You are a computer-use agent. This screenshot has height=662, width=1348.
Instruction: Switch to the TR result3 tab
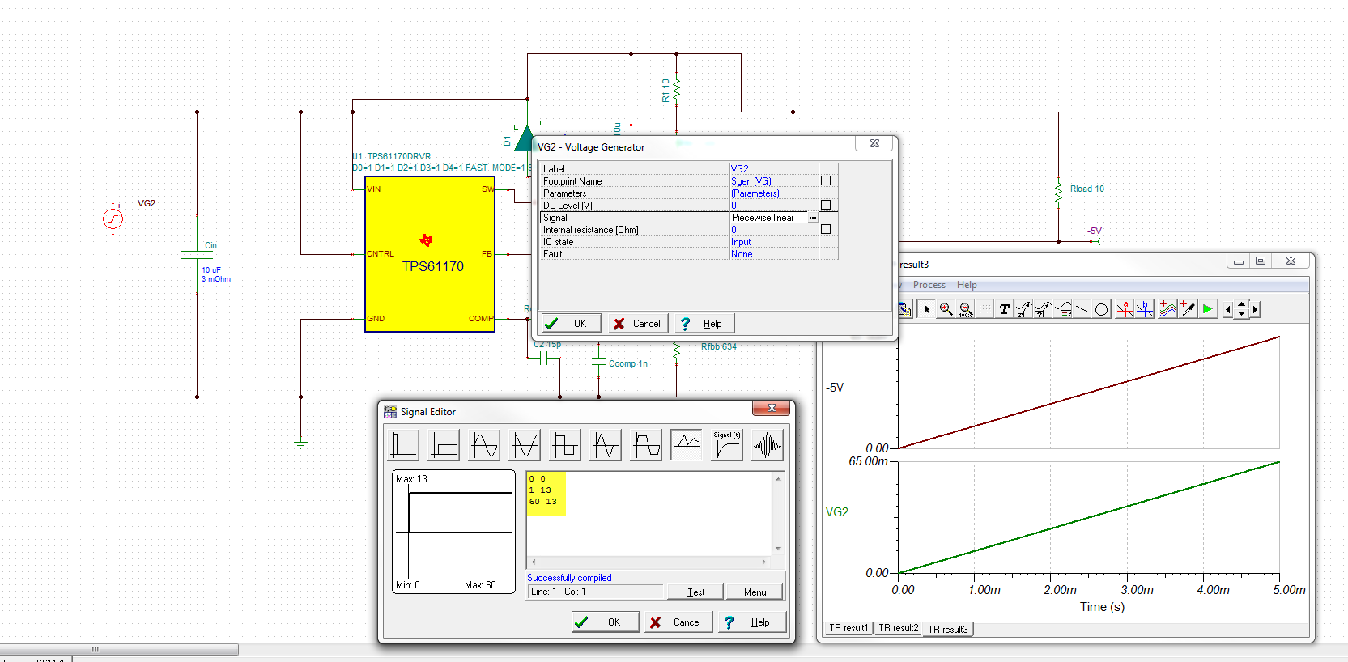click(948, 629)
